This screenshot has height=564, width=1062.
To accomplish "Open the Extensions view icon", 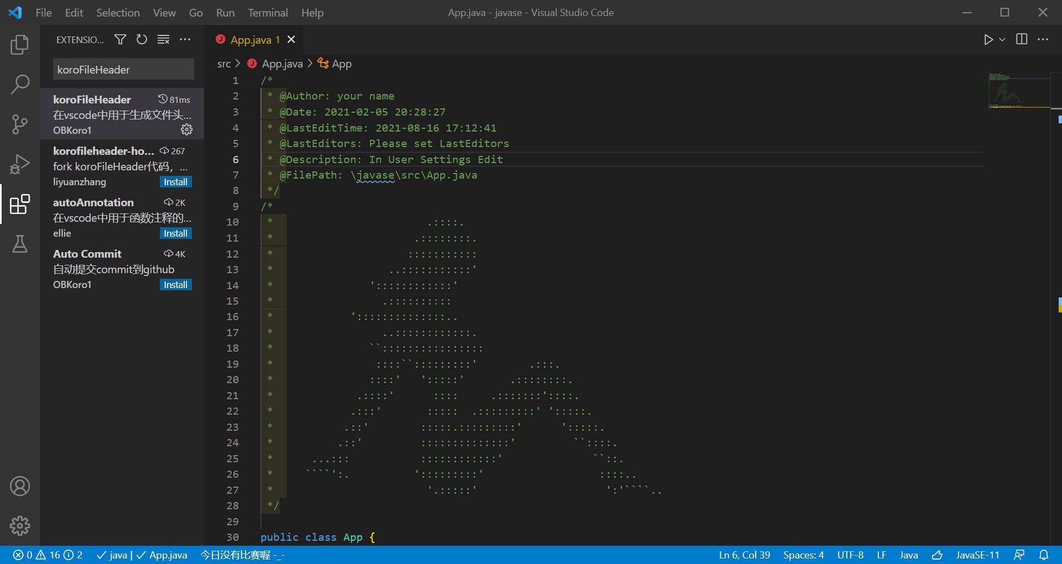I will tap(20, 204).
